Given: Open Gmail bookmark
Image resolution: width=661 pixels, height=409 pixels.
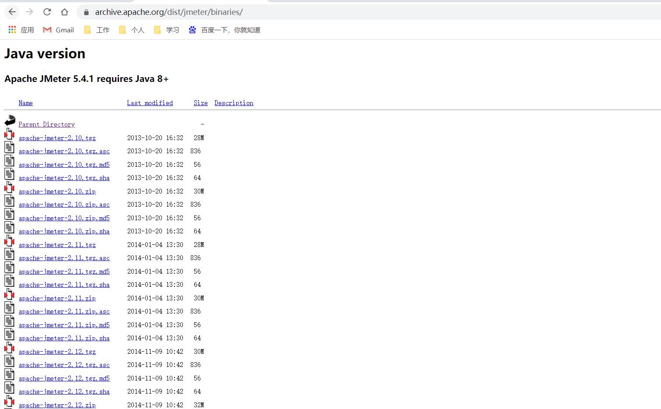Looking at the screenshot, I should coord(59,30).
